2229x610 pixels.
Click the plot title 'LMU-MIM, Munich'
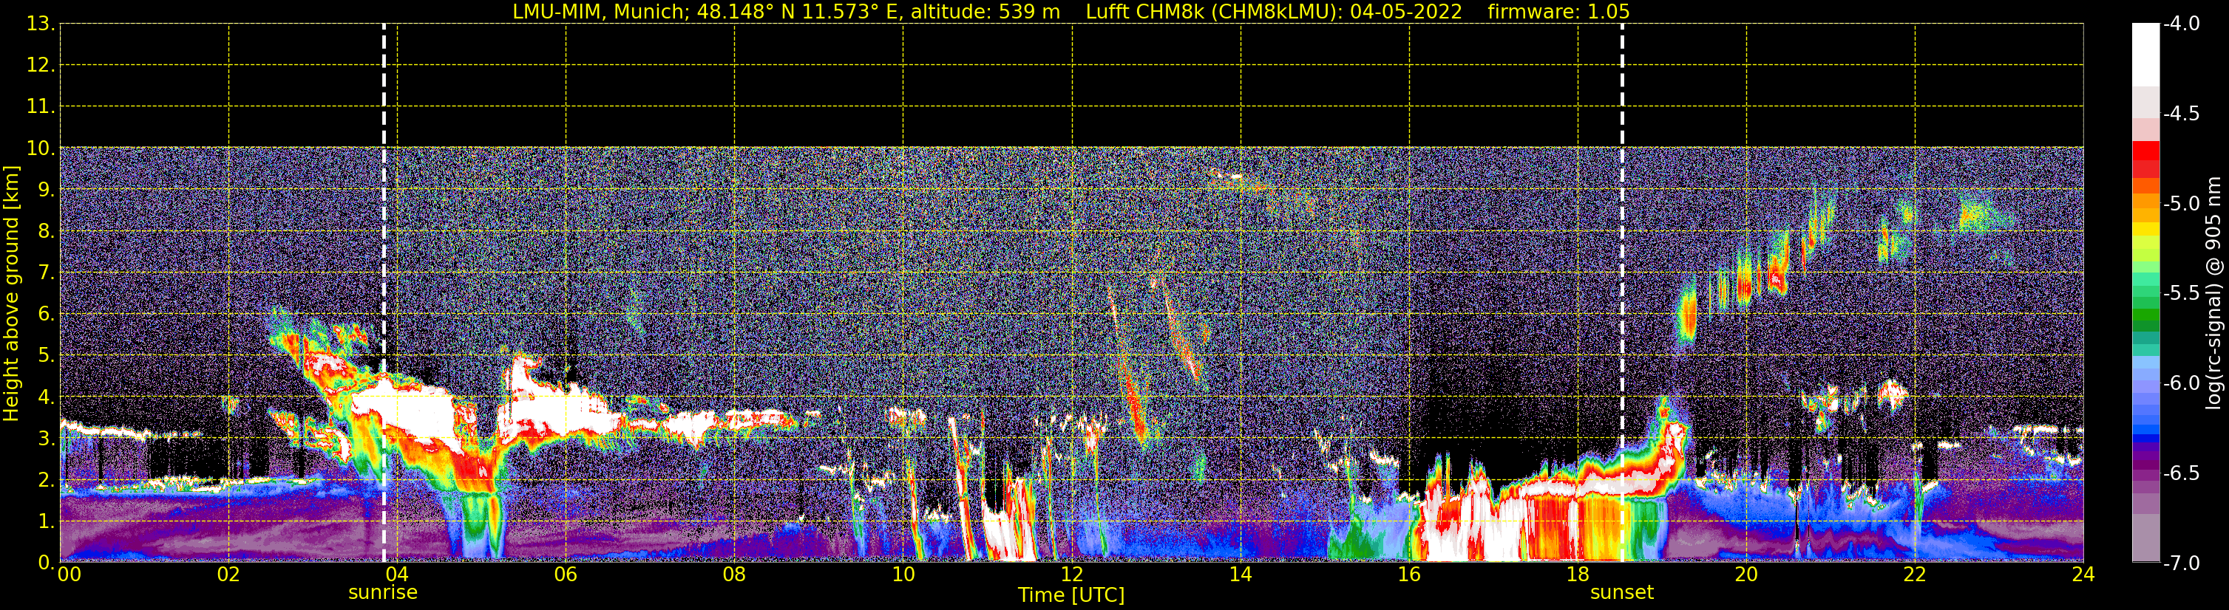(x=600, y=11)
